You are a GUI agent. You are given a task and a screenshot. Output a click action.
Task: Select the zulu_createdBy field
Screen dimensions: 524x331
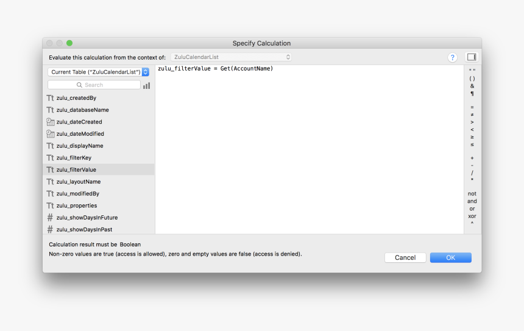pyautogui.click(x=99, y=98)
